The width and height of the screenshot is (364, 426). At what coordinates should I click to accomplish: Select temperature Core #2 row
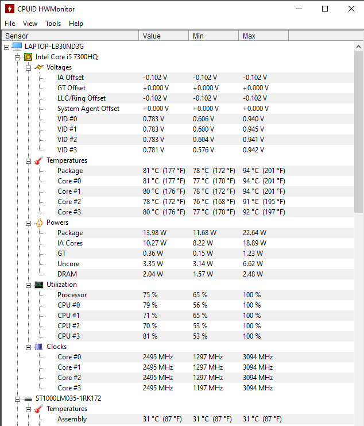(x=205, y=202)
